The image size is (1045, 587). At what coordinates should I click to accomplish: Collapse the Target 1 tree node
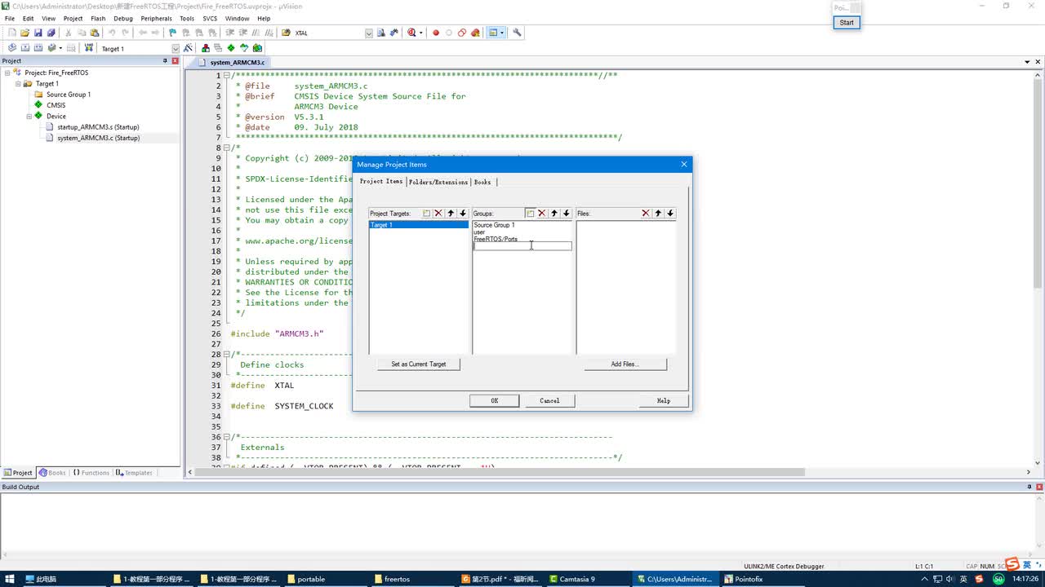pyautogui.click(x=18, y=83)
